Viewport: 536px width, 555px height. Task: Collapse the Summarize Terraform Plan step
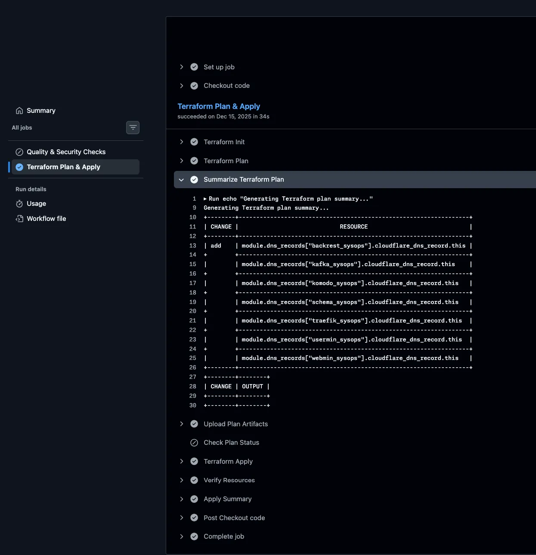click(181, 180)
